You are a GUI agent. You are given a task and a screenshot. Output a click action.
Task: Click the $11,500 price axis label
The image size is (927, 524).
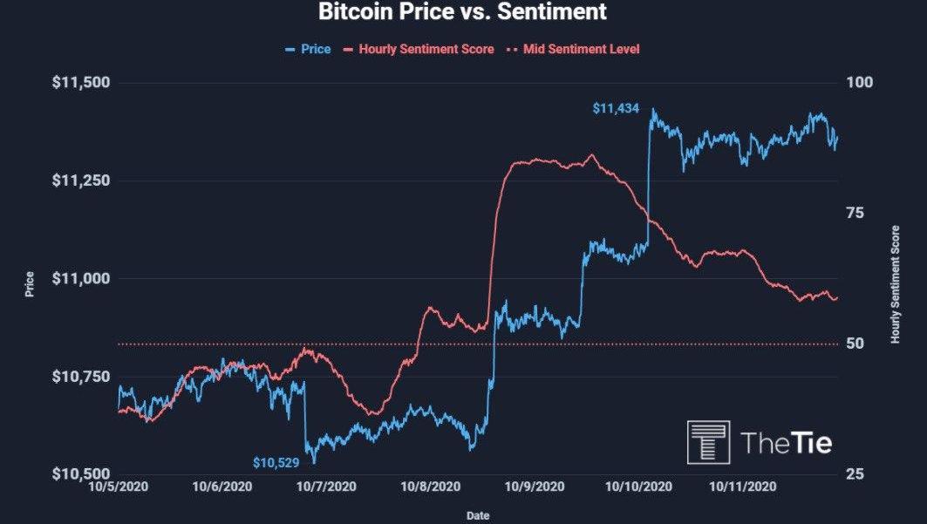(81, 82)
